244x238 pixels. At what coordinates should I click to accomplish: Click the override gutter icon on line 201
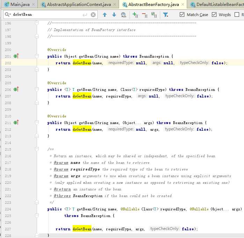[16, 56]
